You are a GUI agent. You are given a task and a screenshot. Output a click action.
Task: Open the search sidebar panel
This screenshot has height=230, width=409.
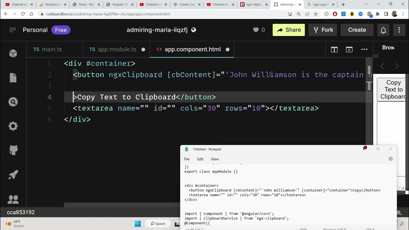tap(13, 102)
